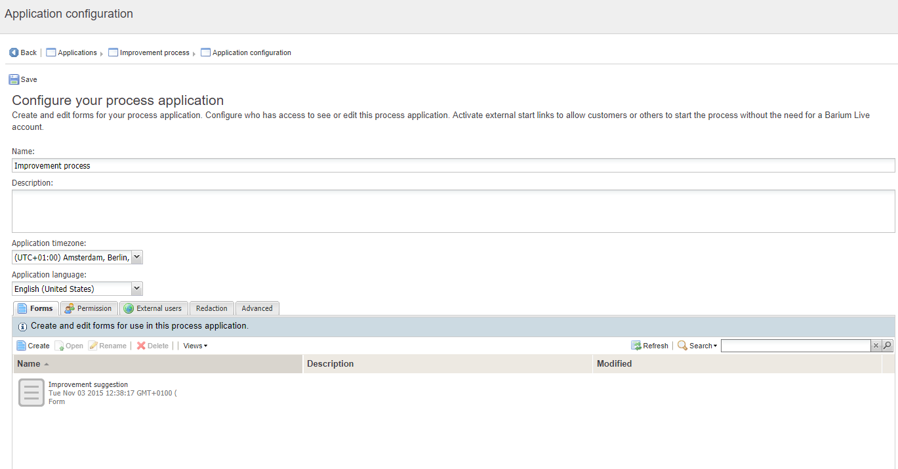Open the Application language dropdown
The image size is (898, 469).
click(x=136, y=288)
